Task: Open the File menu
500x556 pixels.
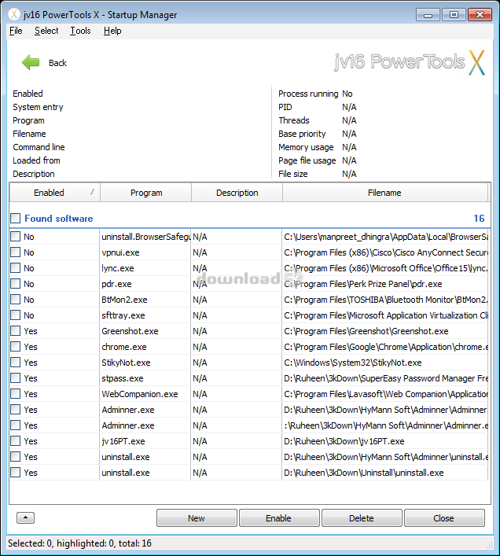Action: click(x=16, y=31)
